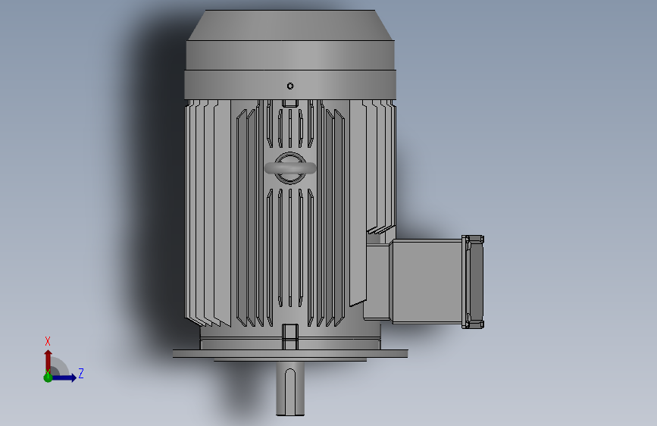Select the conical fan cowl top of the motor
This screenshot has height=426, width=657.
tap(290, 25)
